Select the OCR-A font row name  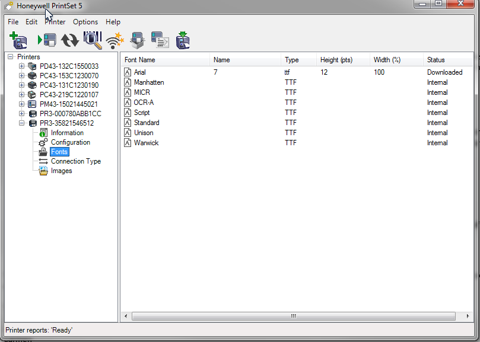tap(144, 103)
